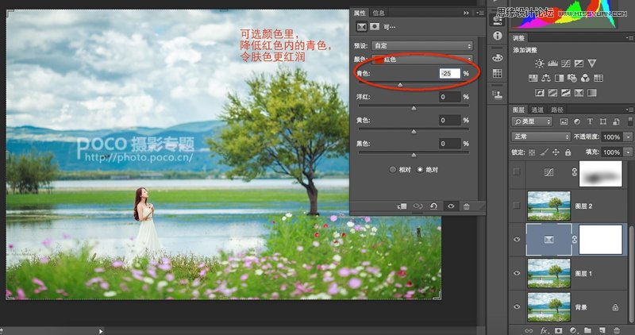Open the layer style fx menu

point(544,331)
